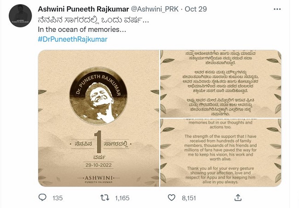The image size is (299, 208).
Task: Open the three-dot more options menu
Action: tap(276, 9)
